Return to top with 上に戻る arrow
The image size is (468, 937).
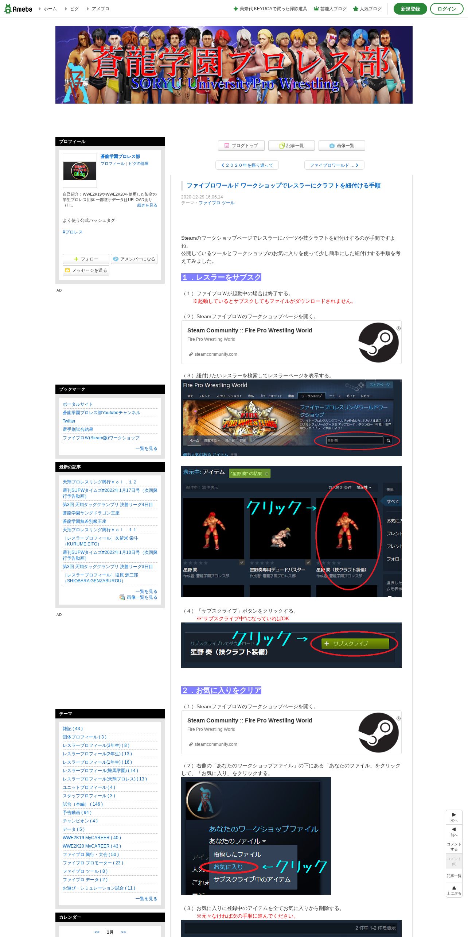tap(454, 890)
